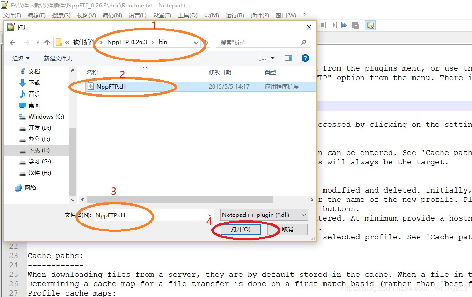Open the 工具(O) menu in Notepad++
472x297 pixels.
(x=187, y=15)
